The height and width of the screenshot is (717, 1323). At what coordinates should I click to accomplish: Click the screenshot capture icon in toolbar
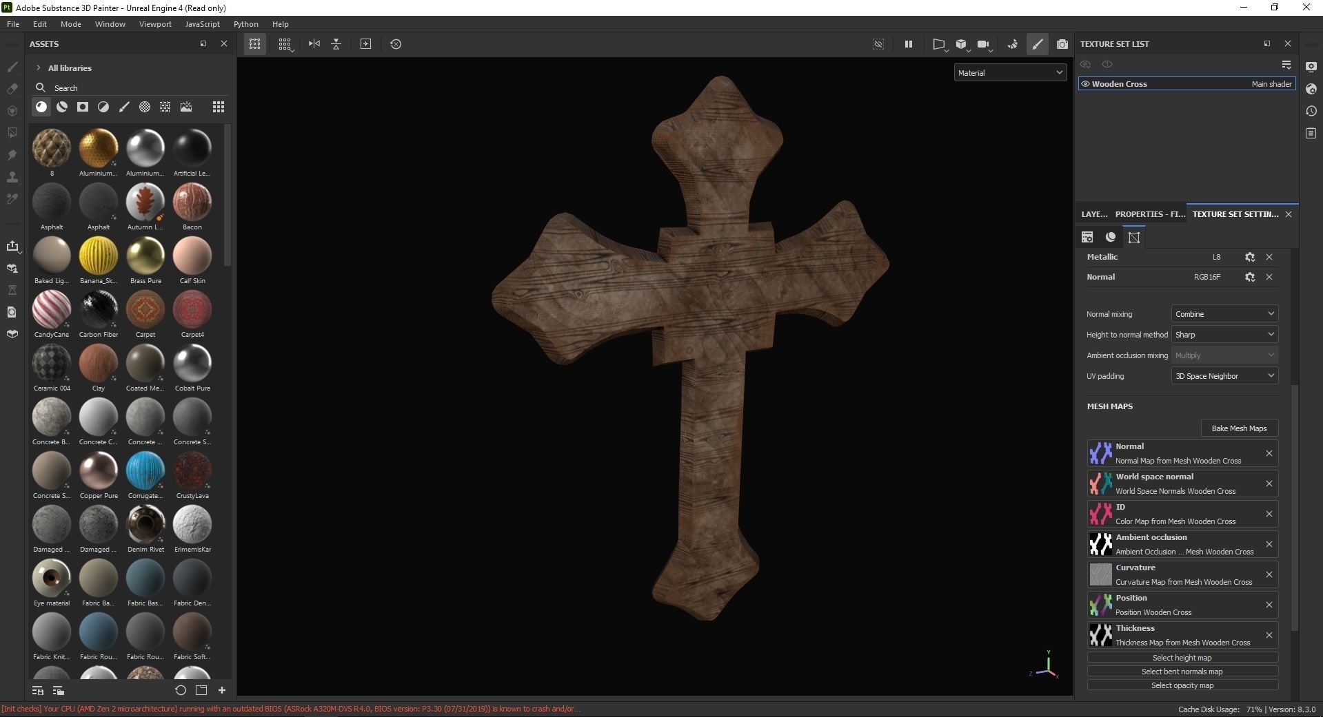tap(1062, 44)
